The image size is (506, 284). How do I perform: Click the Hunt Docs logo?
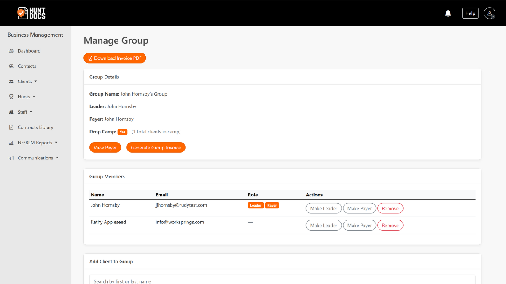[31, 13]
